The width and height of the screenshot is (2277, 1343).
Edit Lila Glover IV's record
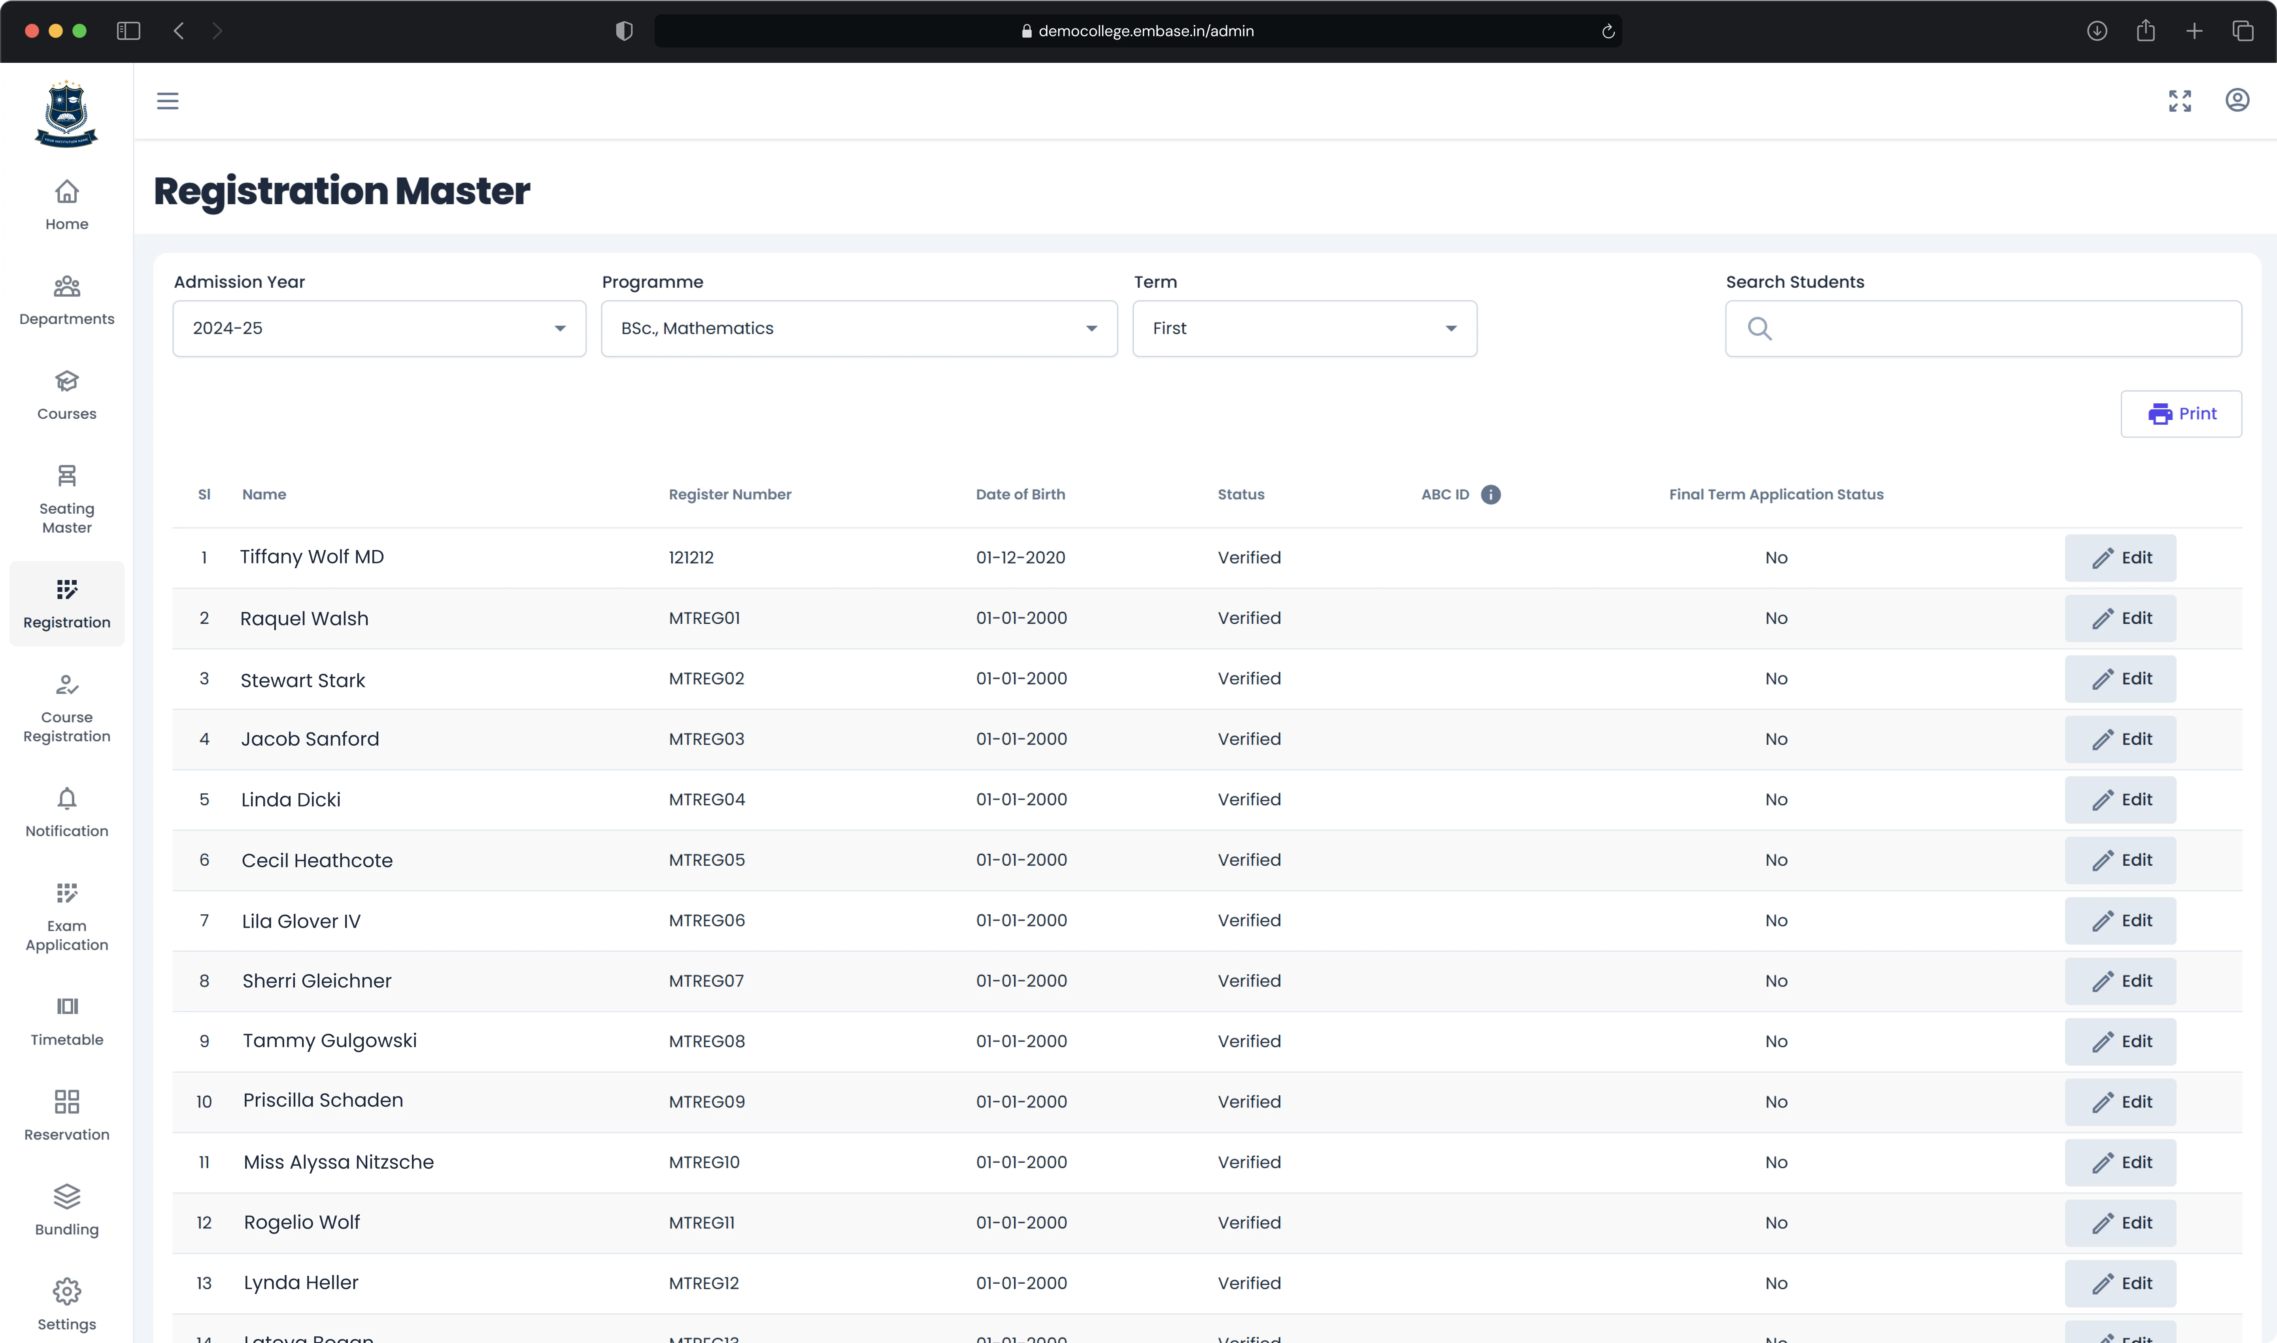2120,920
